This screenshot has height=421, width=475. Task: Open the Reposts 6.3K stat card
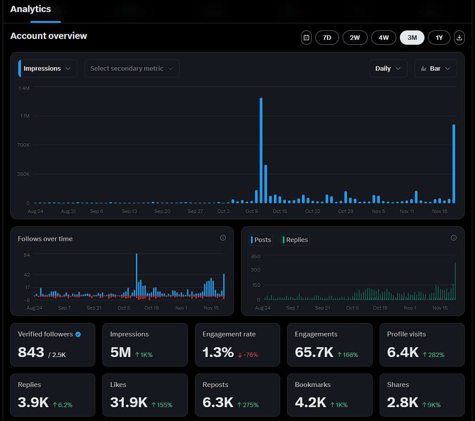pos(237,395)
